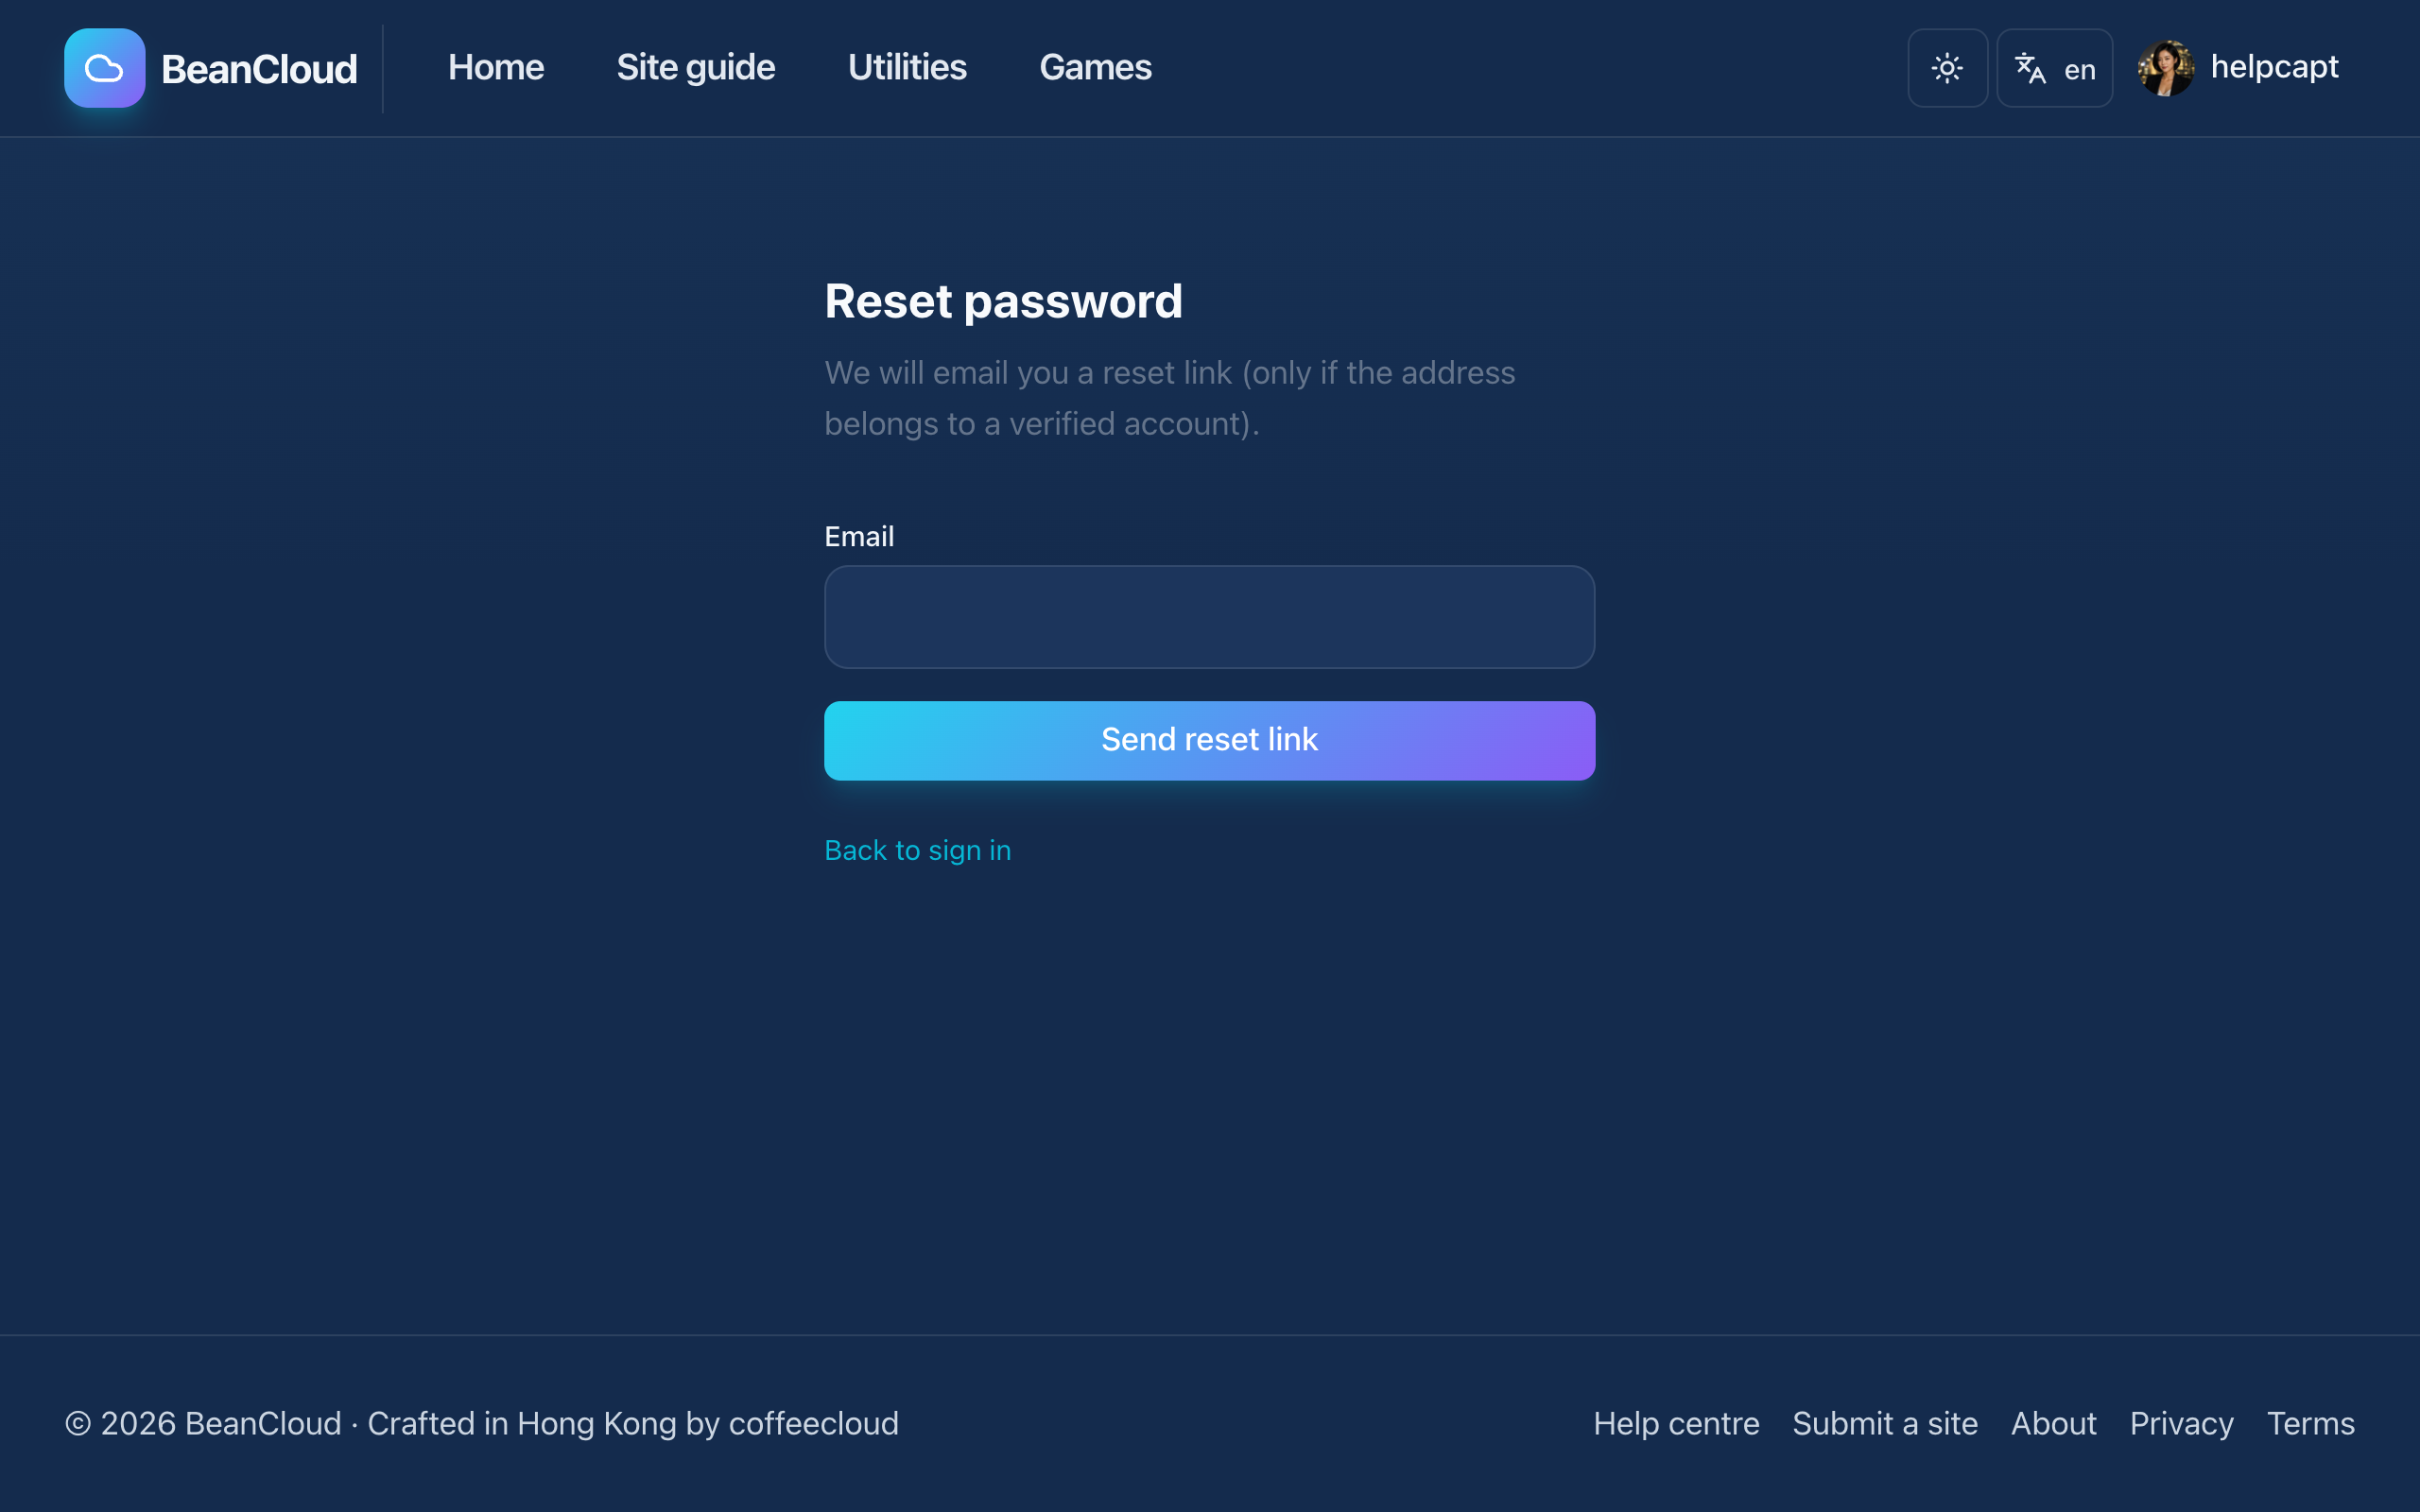2420x1512 pixels.
Task: Toggle the light theme sun icon
Action: point(1947,68)
